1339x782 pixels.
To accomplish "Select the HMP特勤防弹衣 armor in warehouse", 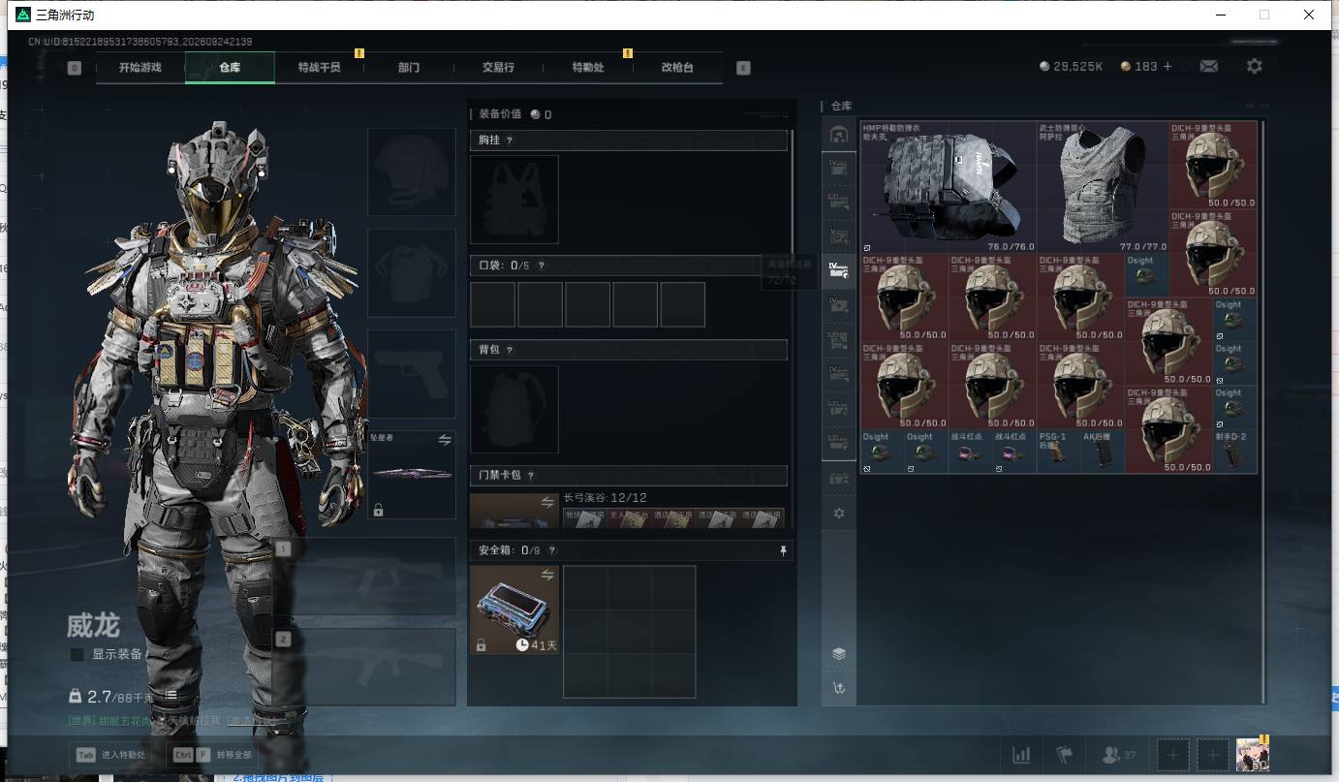I will pos(949,187).
